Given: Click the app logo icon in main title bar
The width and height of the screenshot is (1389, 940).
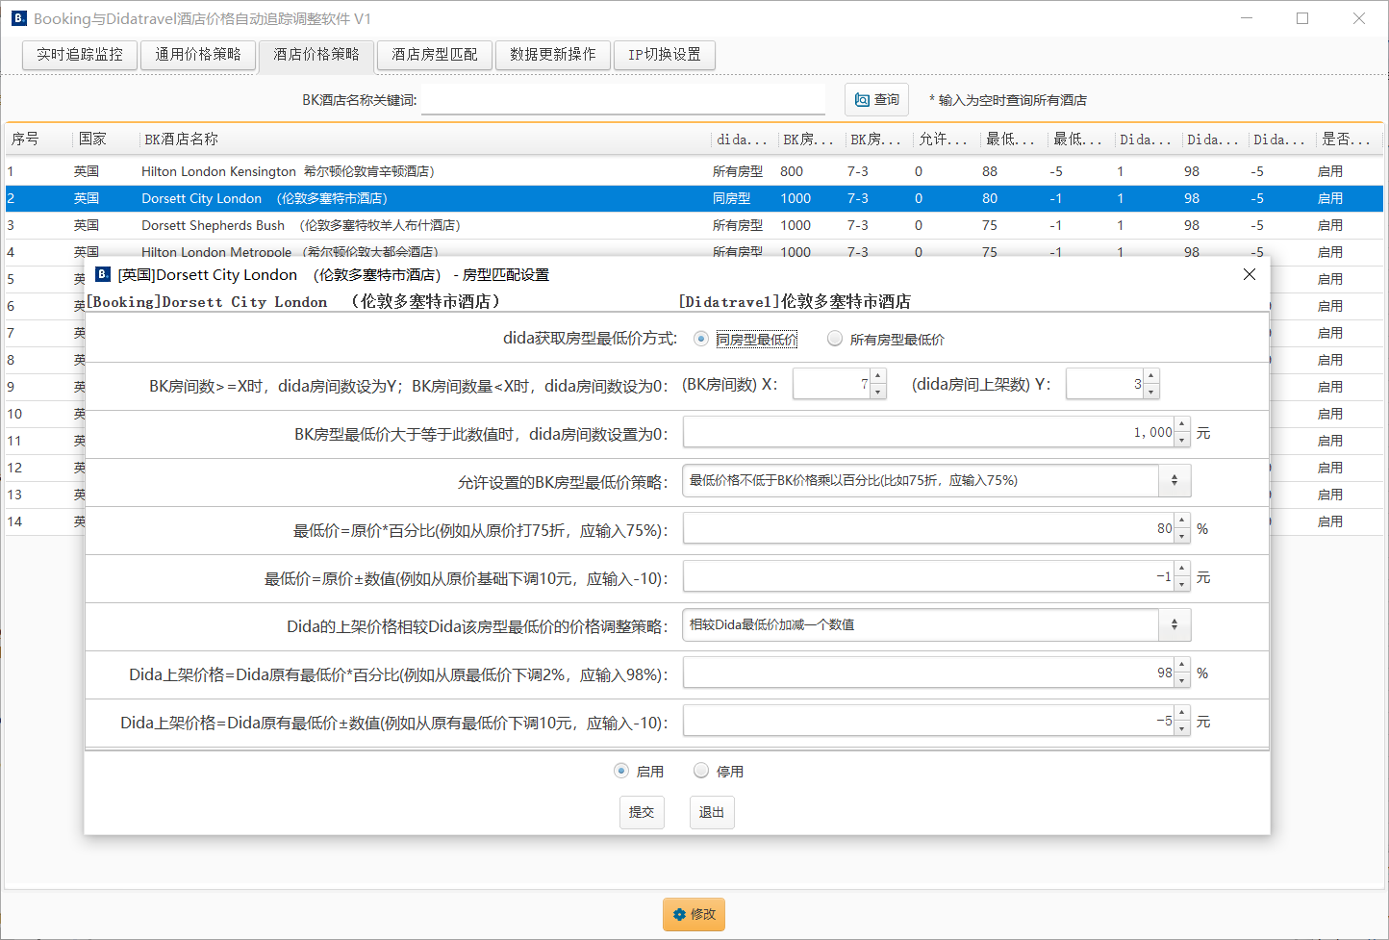Looking at the screenshot, I should [x=18, y=18].
